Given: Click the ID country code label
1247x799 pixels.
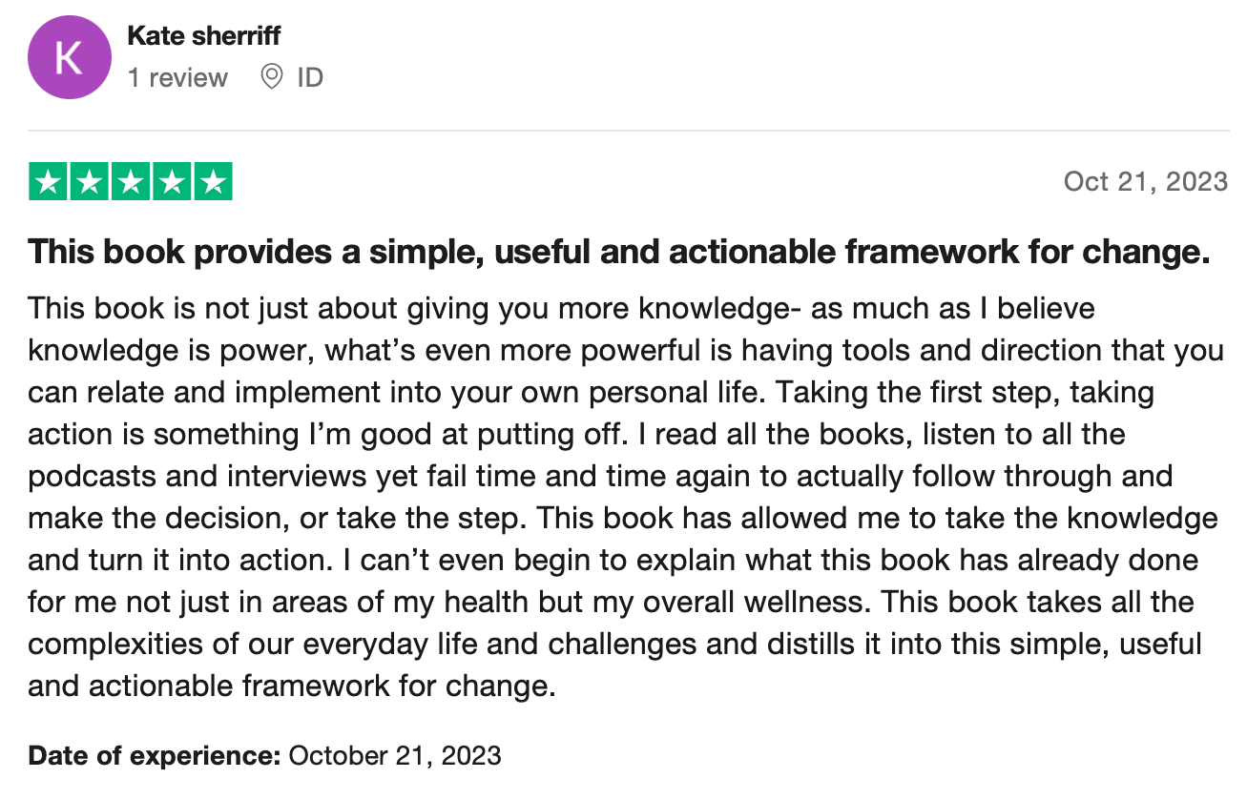Looking at the screenshot, I should [310, 77].
